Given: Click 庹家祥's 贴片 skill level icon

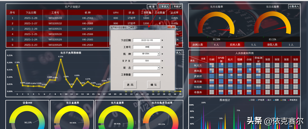Looking at the screenshot, I should point(230,76).
